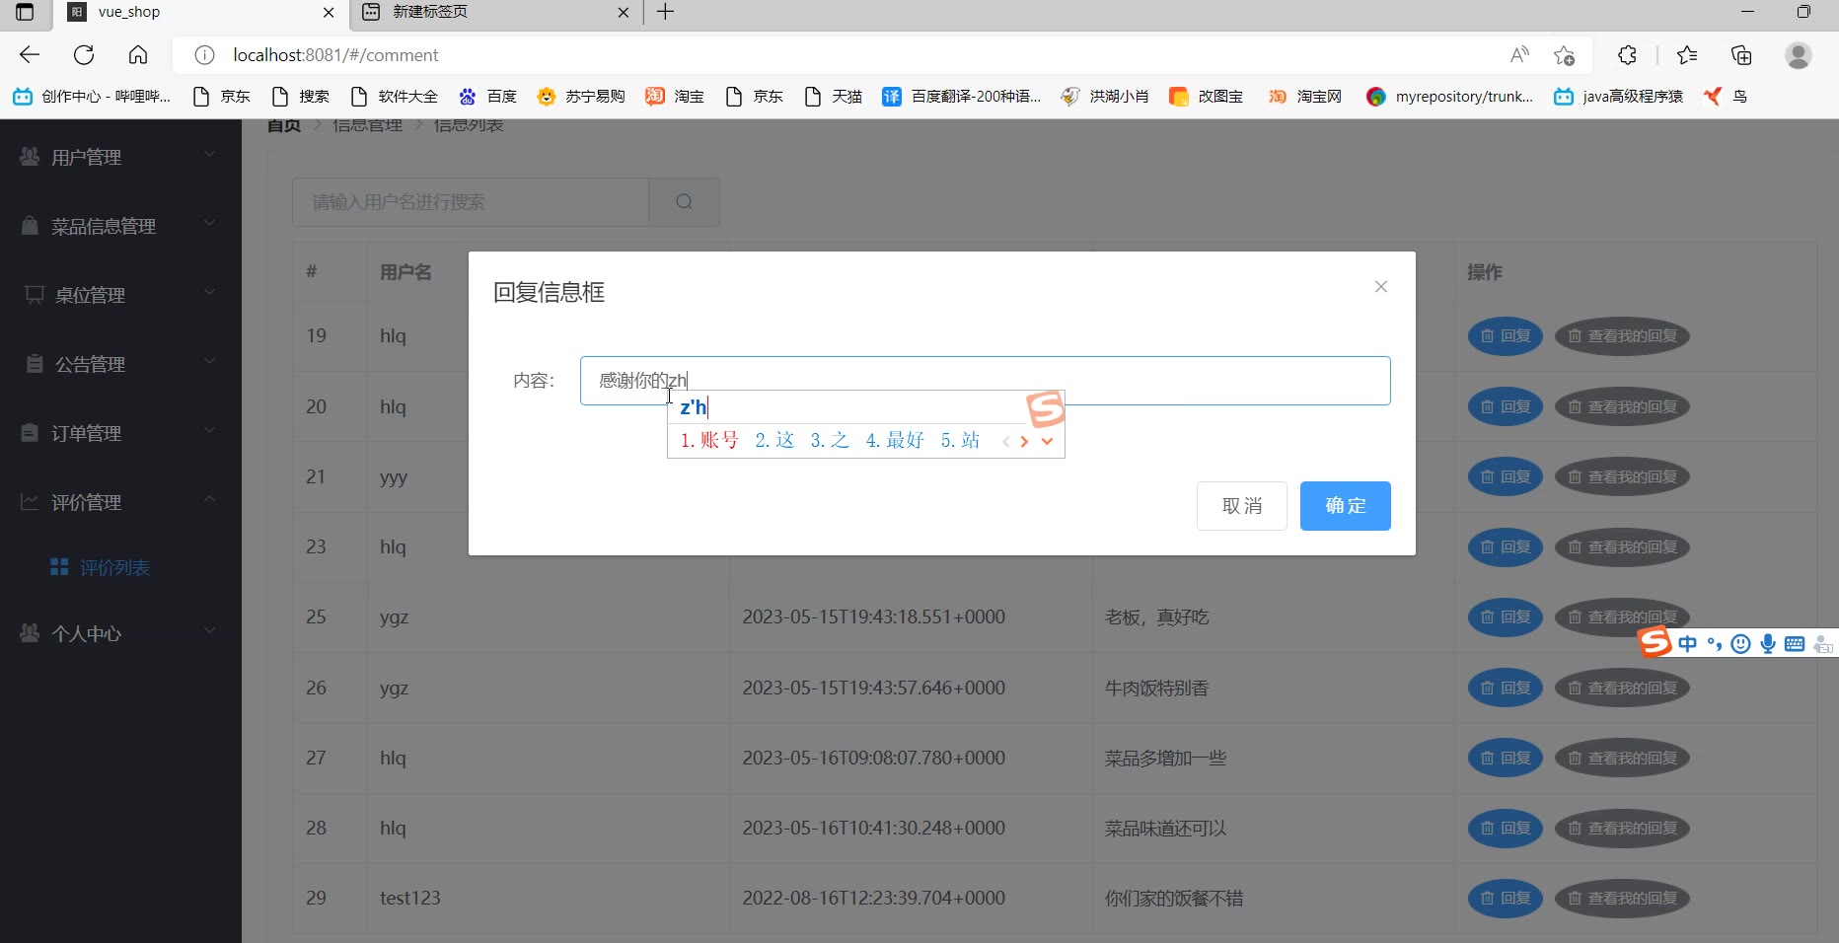Collapse the 评价管理 chevron
Image resolution: width=1839 pixels, height=943 pixels.
209,500
